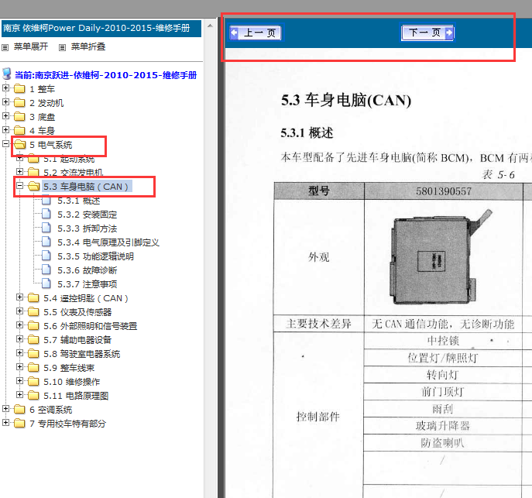
Task: Expand the 7 专用校车特有部分 node
Action: [5, 422]
